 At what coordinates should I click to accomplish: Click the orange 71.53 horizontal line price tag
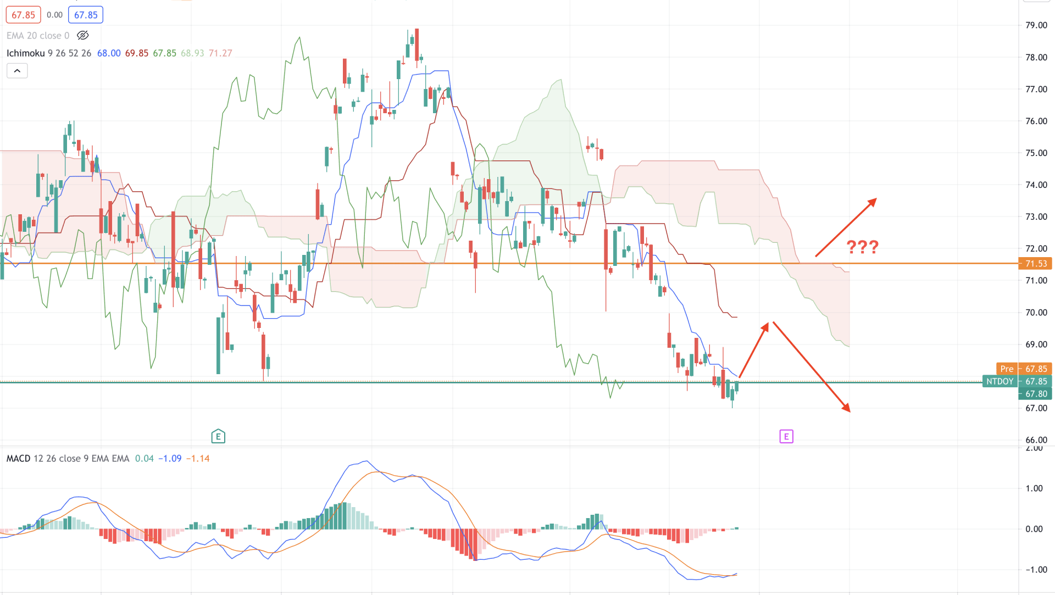[x=1036, y=264]
